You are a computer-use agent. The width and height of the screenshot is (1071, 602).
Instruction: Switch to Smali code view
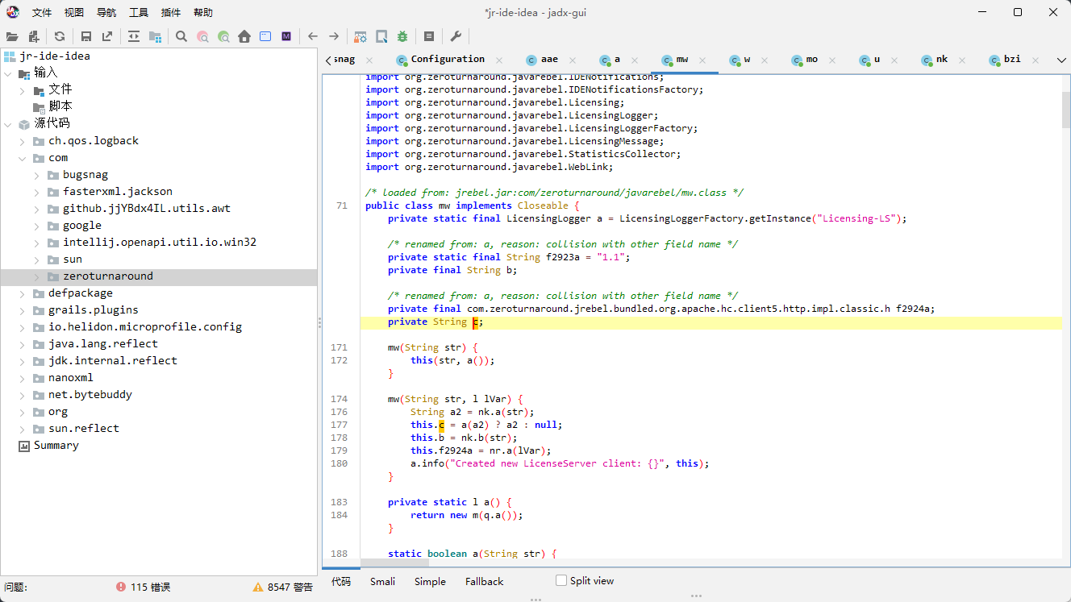(382, 581)
